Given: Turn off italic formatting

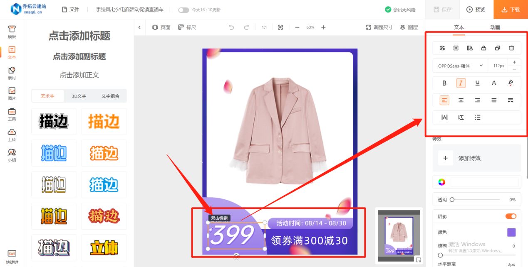Looking at the screenshot, I should point(461,83).
